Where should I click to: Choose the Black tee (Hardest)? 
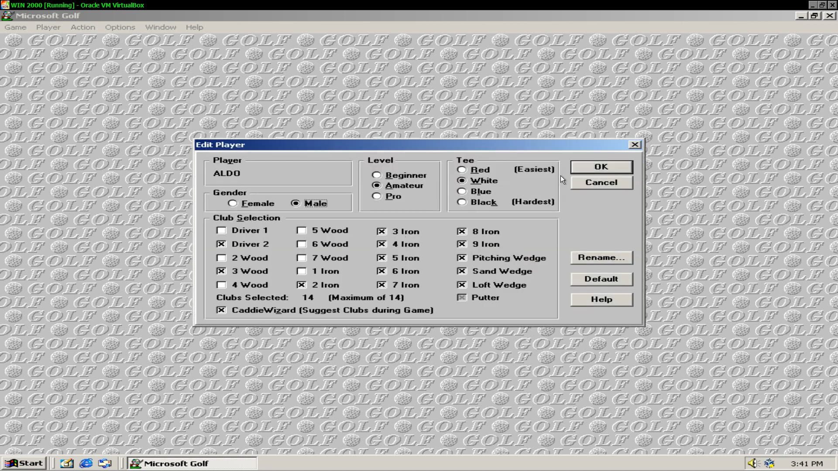pos(462,202)
